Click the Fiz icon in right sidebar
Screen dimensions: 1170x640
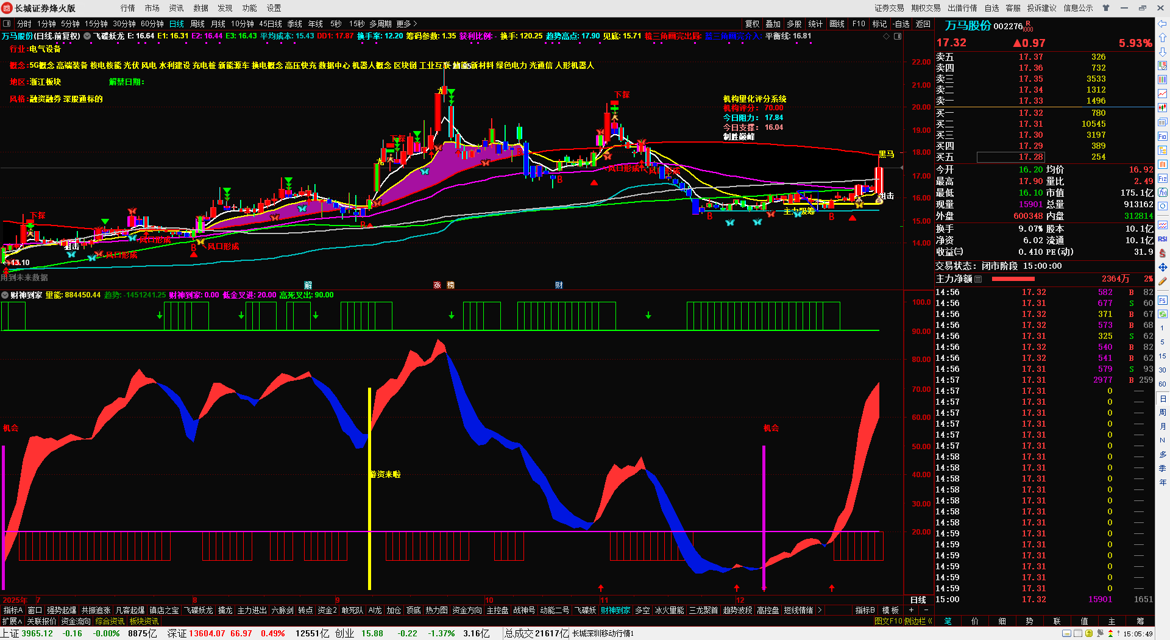click(x=1163, y=179)
